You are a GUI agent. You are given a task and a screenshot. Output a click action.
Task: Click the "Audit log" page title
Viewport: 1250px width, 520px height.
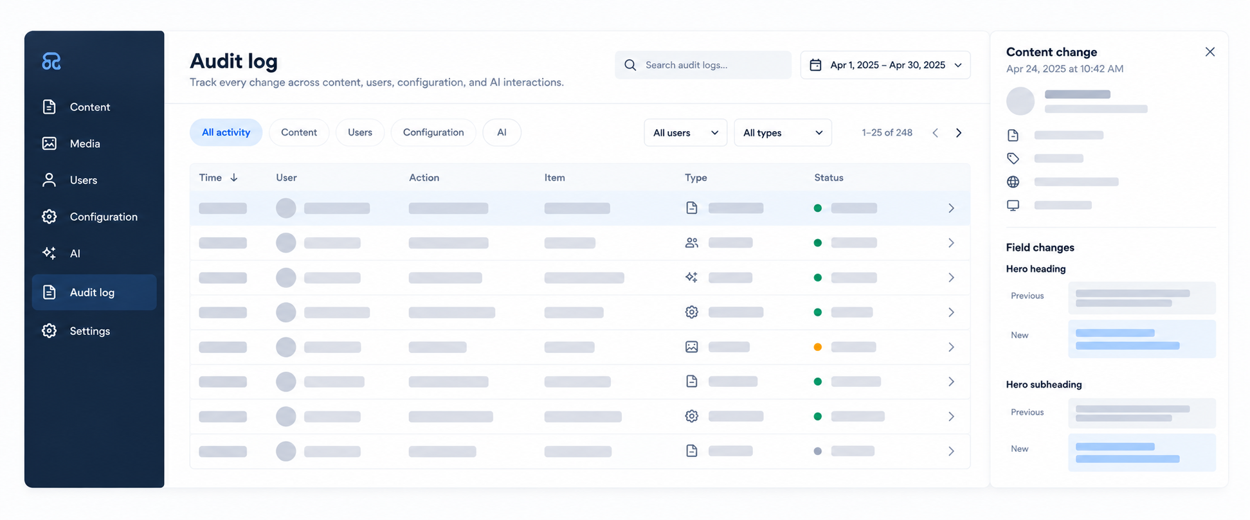click(233, 61)
